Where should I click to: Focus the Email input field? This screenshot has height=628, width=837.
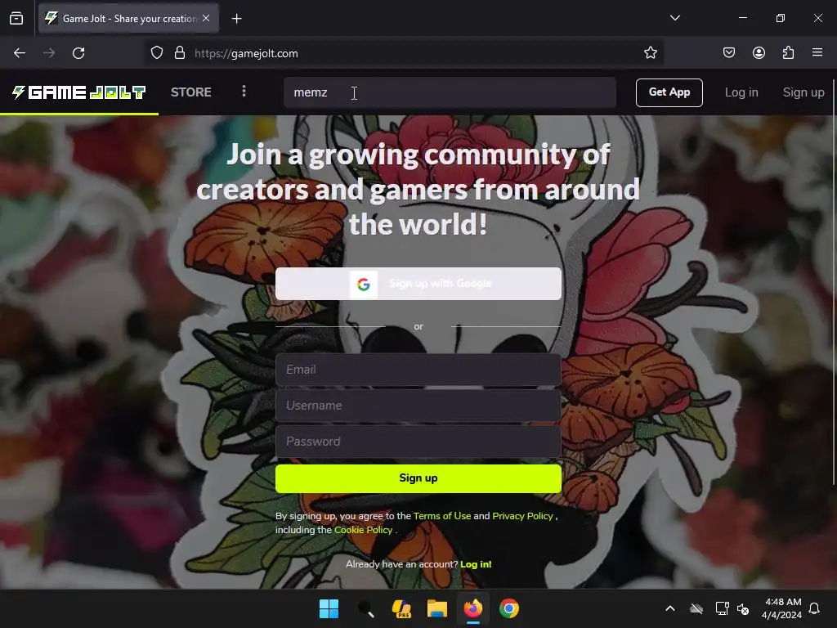click(418, 370)
